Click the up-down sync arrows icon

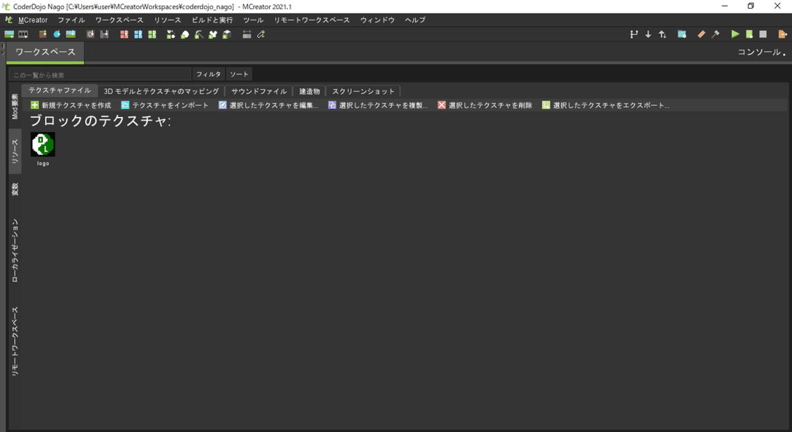[663, 34]
